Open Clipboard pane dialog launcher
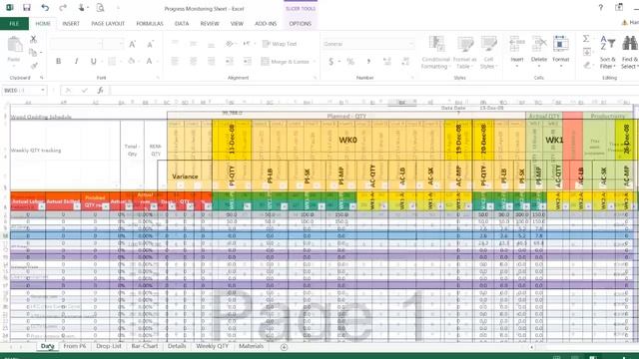The height and width of the screenshot is (359, 639). [42, 78]
